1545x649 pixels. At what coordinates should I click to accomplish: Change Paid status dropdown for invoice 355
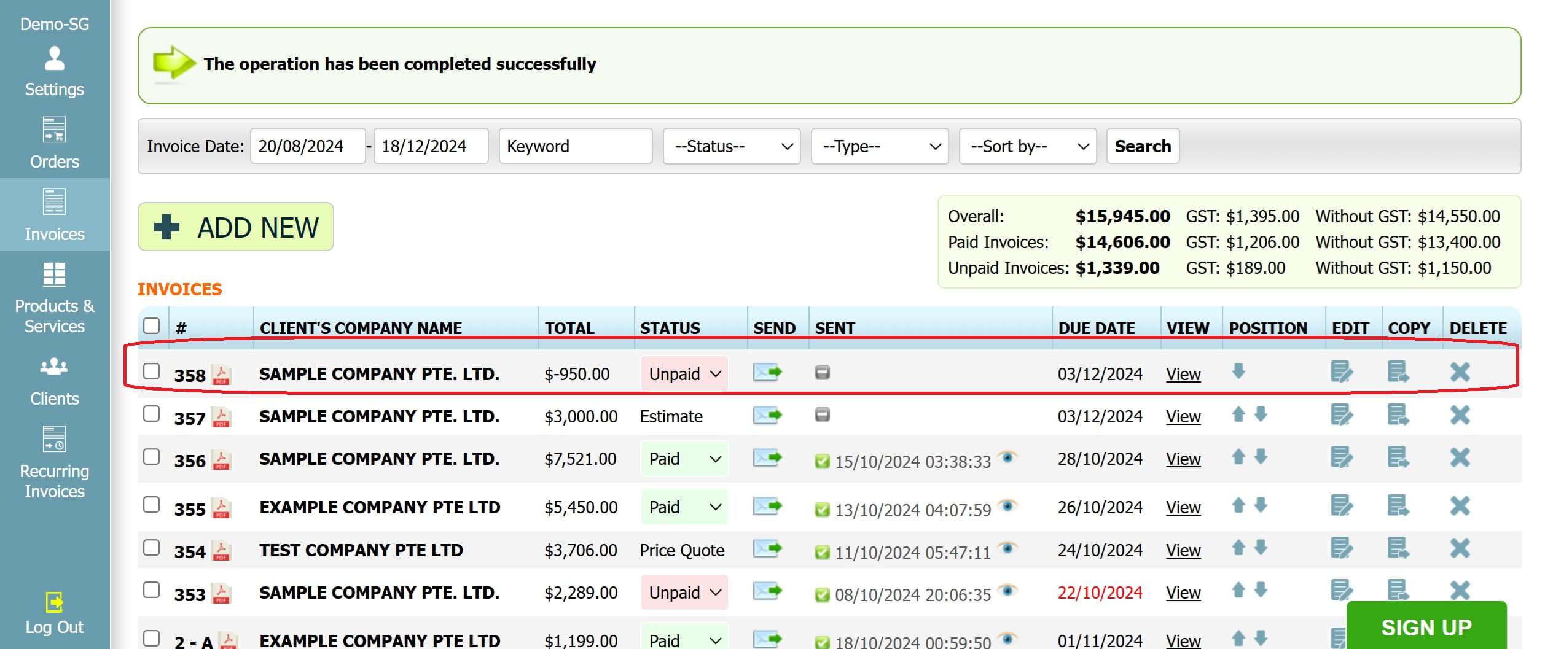tap(684, 508)
